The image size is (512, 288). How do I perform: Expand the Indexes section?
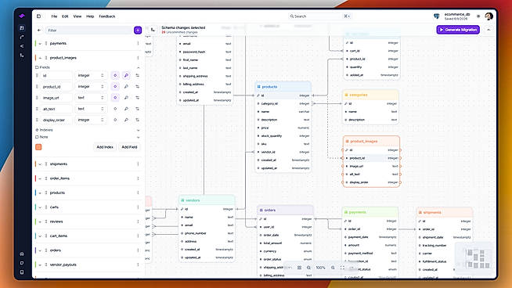coord(138,130)
